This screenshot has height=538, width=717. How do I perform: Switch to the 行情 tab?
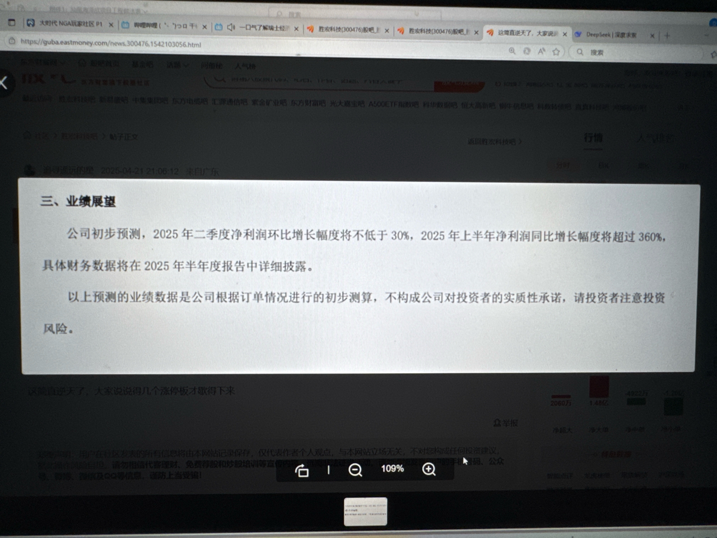point(593,138)
